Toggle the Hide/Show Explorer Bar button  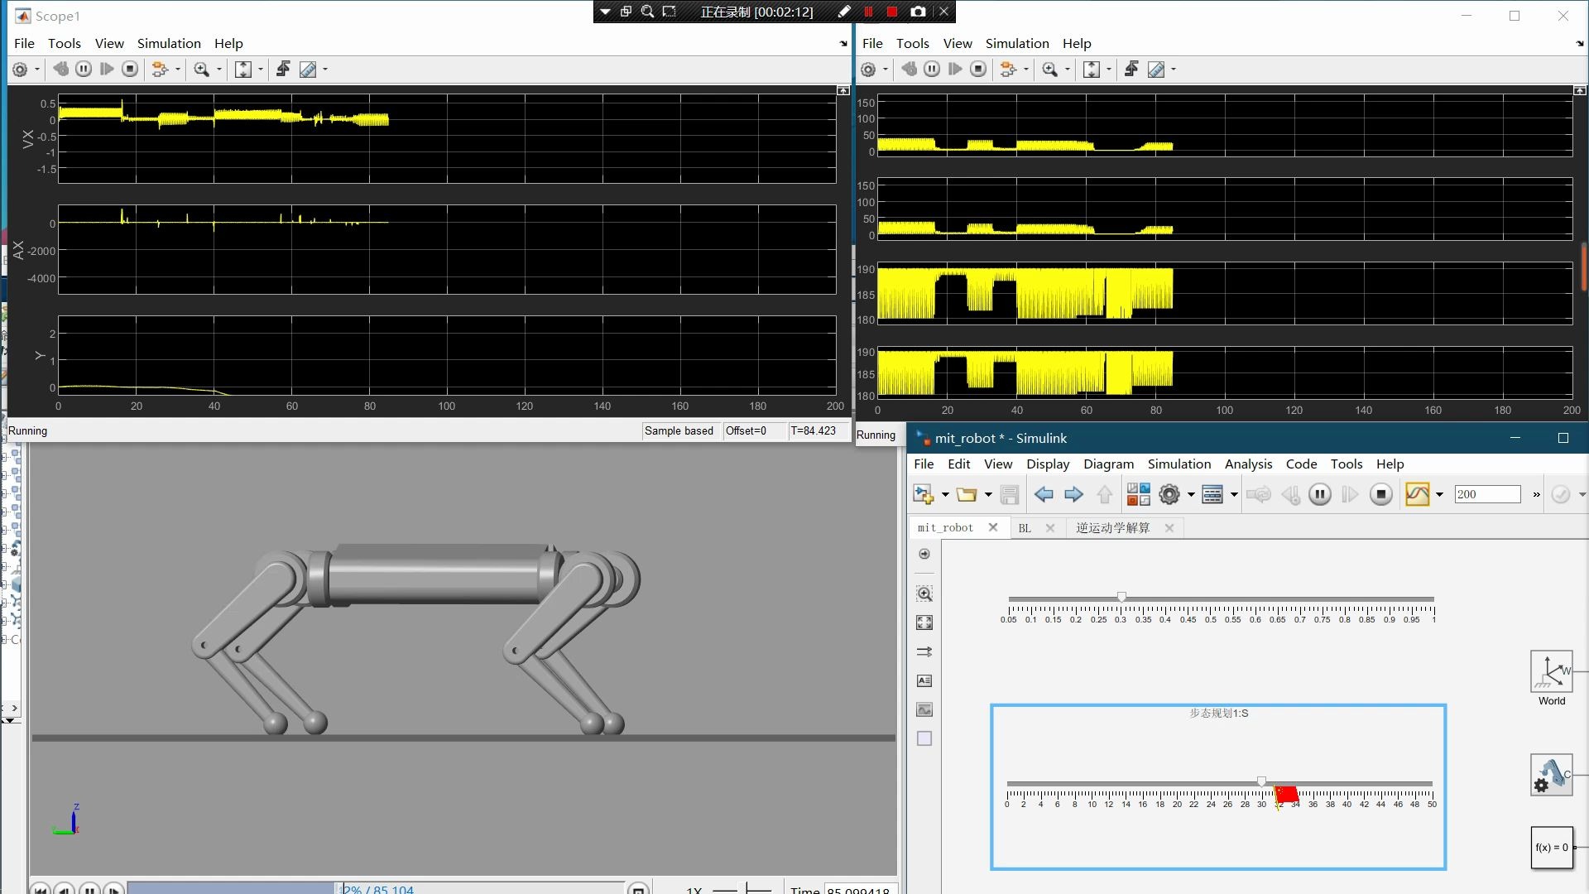coord(924,554)
